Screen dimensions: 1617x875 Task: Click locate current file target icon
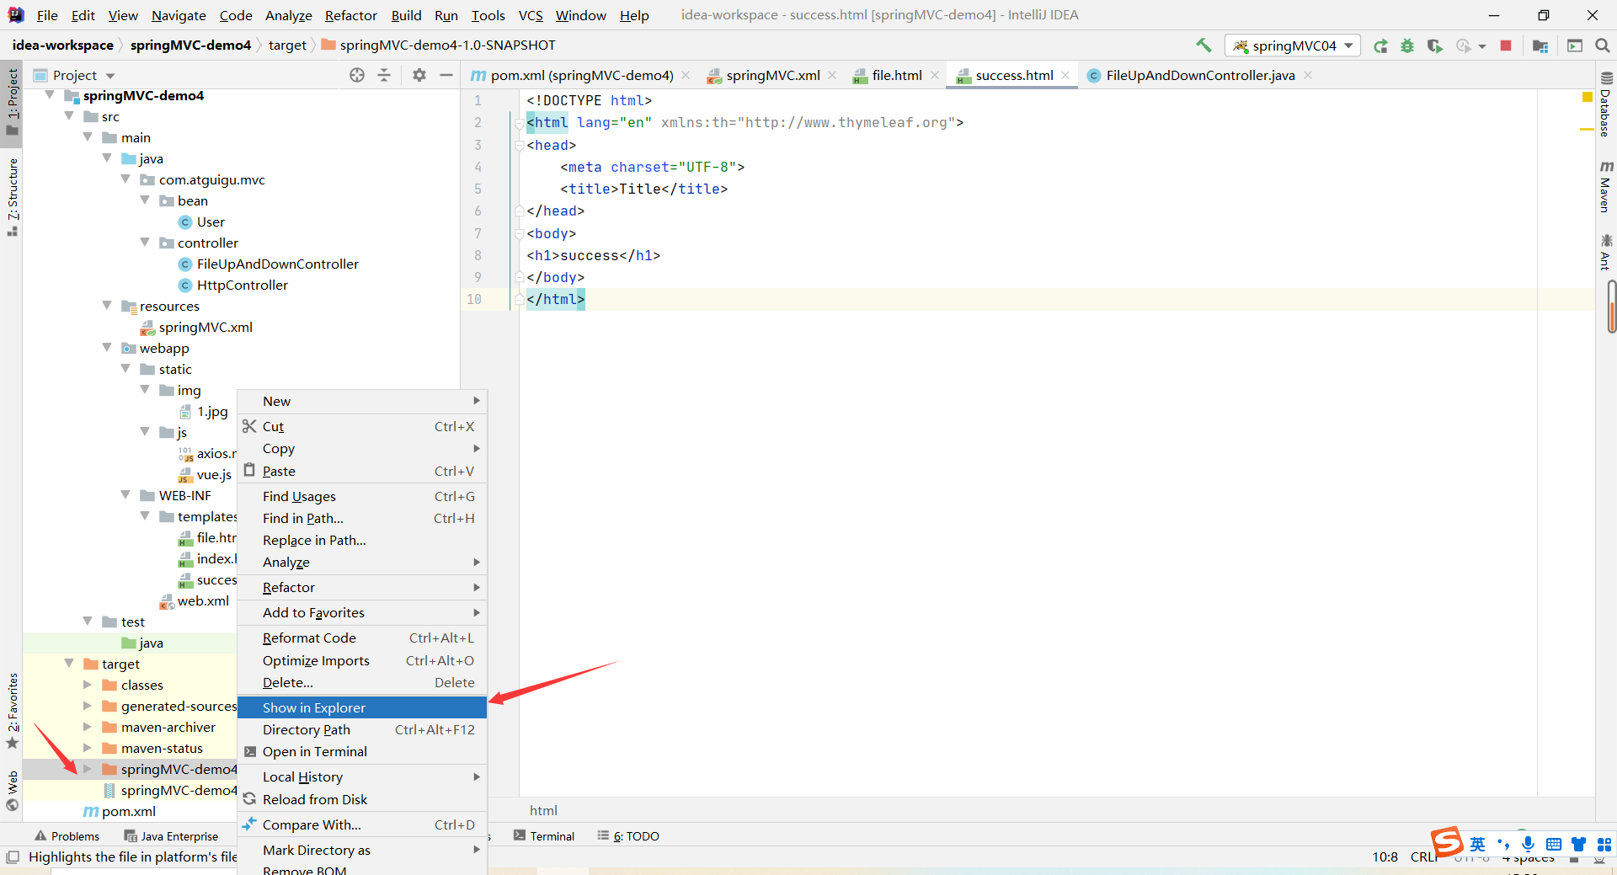tap(357, 75)
